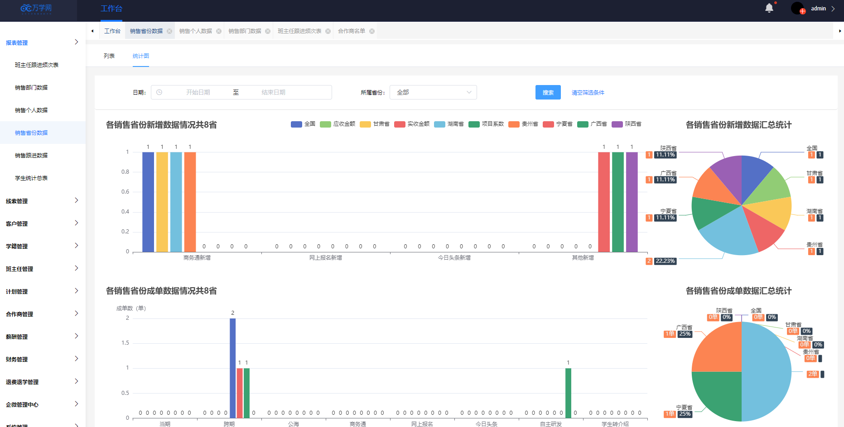Click the clock icon in date field

pos(159,92)
